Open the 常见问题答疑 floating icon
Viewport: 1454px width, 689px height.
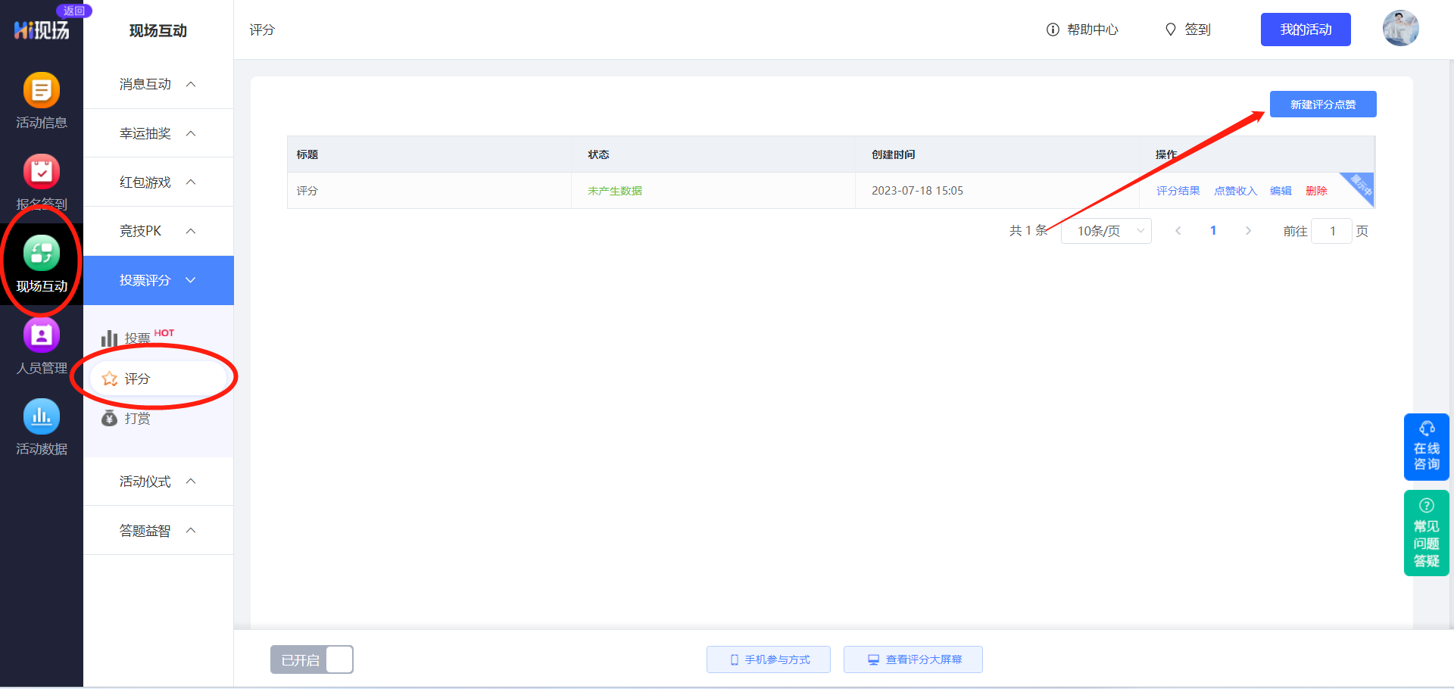[1427, 533]
